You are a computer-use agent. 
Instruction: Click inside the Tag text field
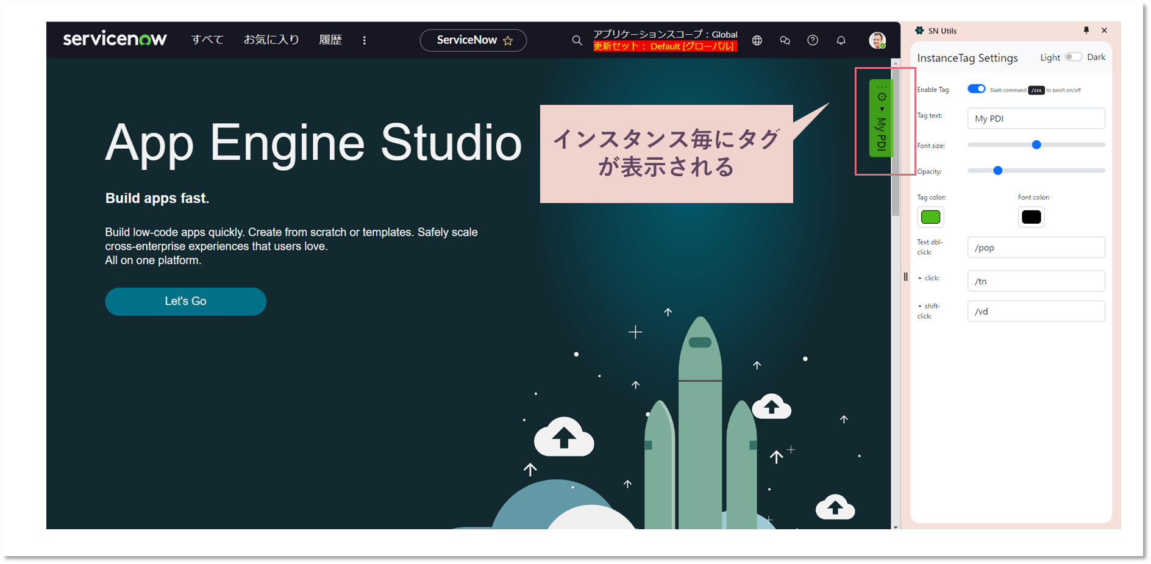tap(1036, 118)
